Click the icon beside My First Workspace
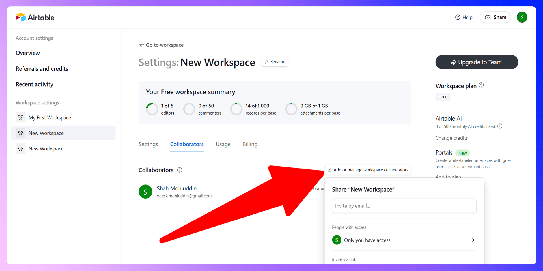This screenshot has width=543, height=271. 20,117
